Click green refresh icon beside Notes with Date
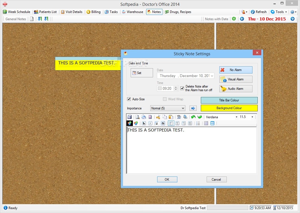 point(234,19)
